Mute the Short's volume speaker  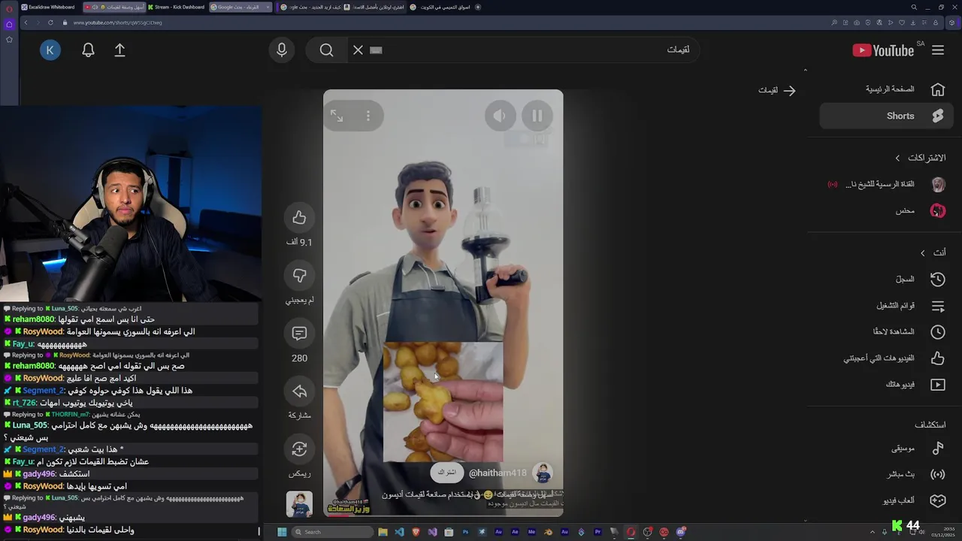pos(500,116)
